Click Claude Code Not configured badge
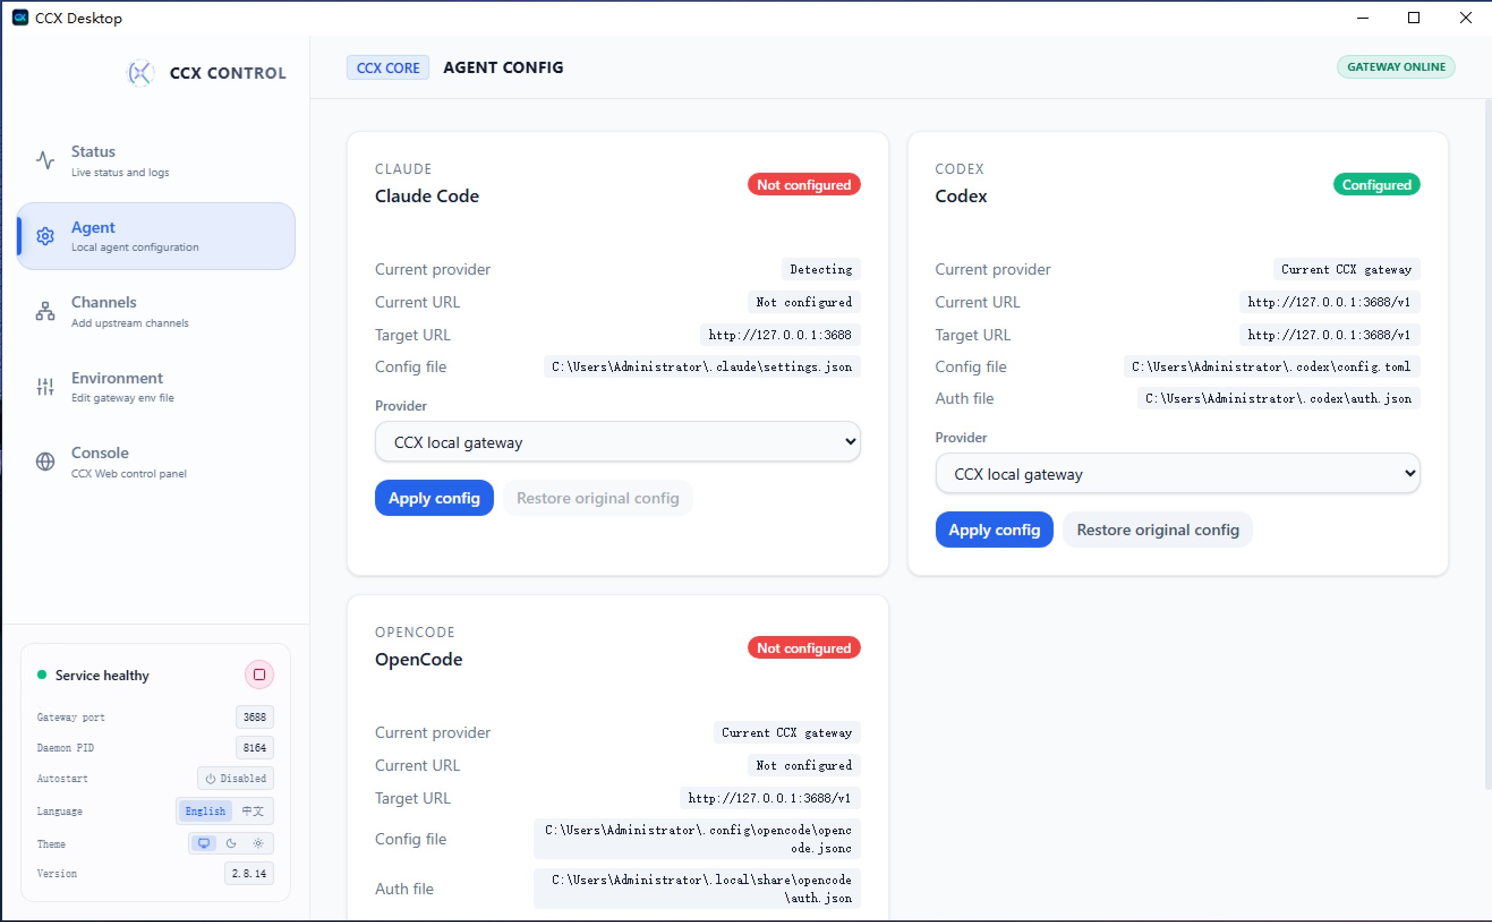Image resolution: width=1492 pixels, height=922 pixels. [x=804, y=185]
